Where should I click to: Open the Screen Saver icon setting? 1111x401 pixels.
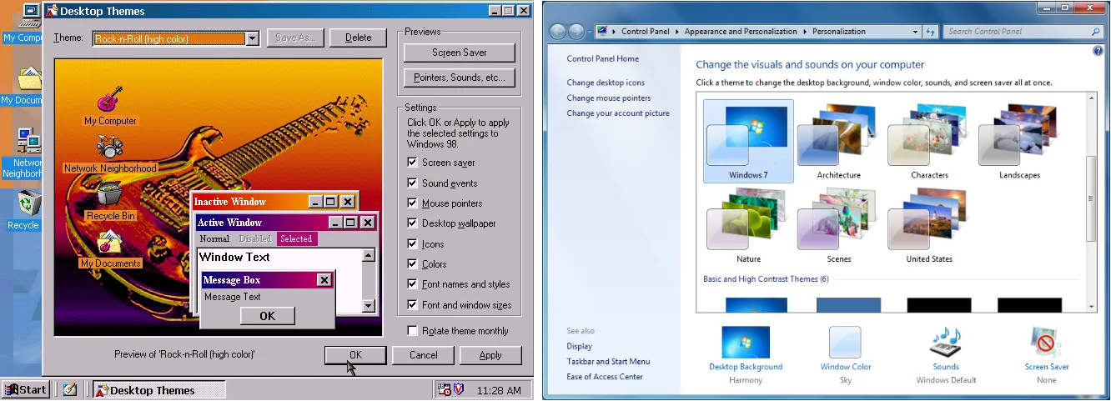pos(1047,343)
